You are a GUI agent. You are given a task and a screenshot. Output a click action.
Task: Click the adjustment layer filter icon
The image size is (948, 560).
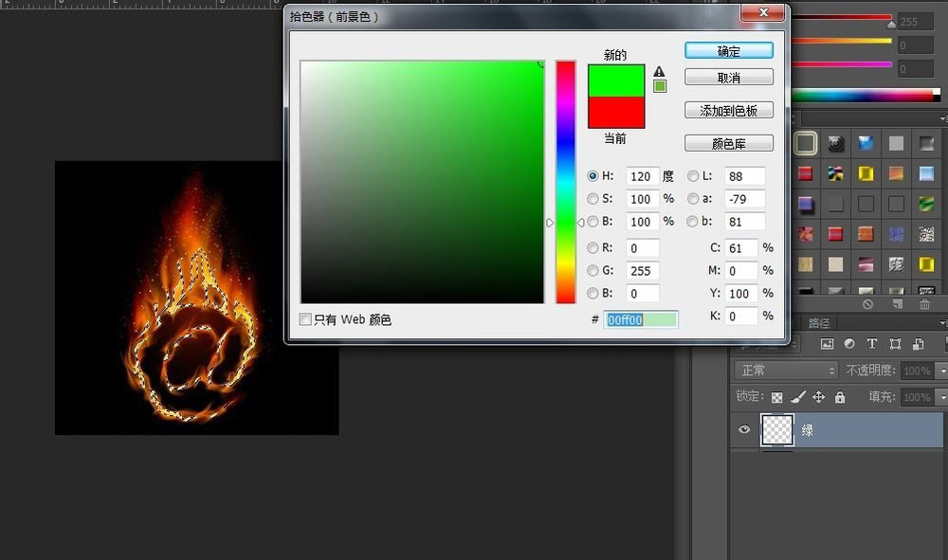(849, 344)
